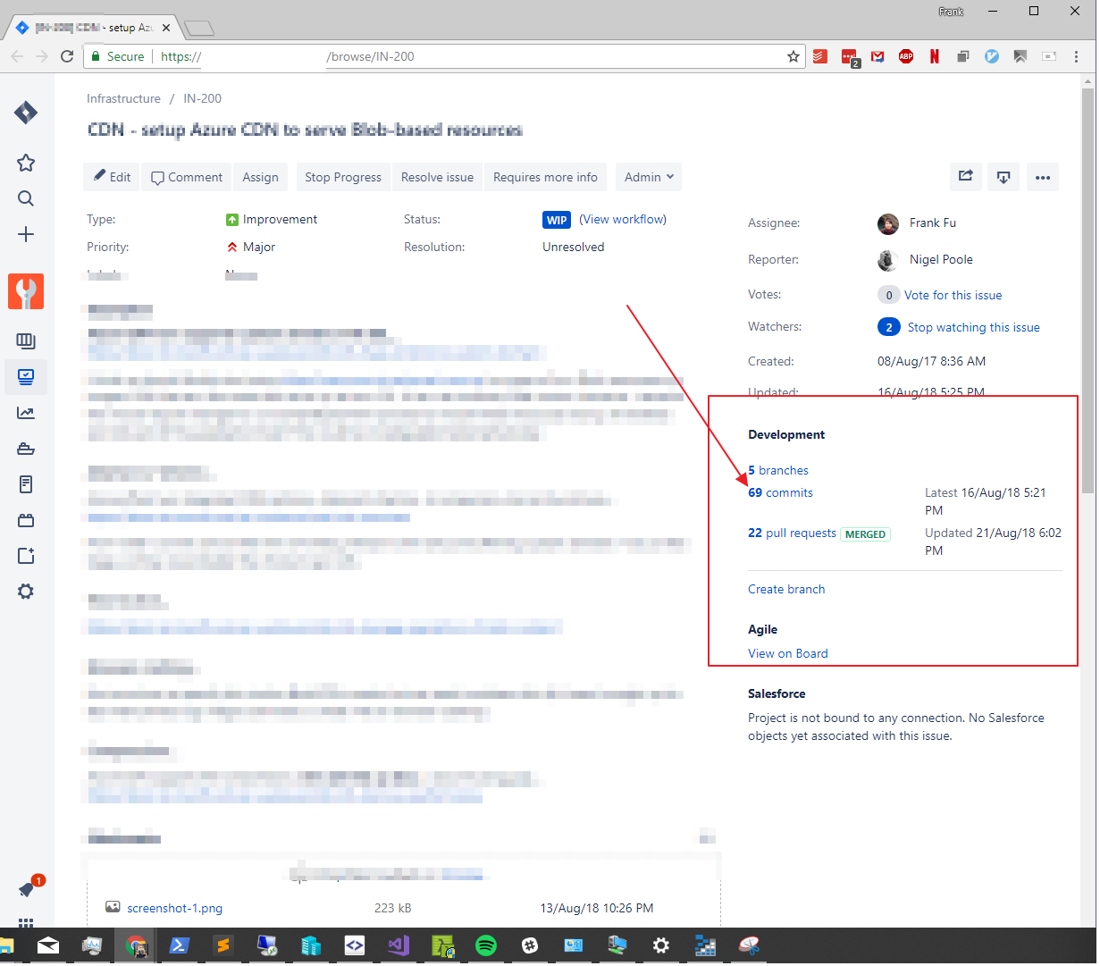1100x966 pixels.
Task: Export issue with download icon button
Action: (1003, 177)
